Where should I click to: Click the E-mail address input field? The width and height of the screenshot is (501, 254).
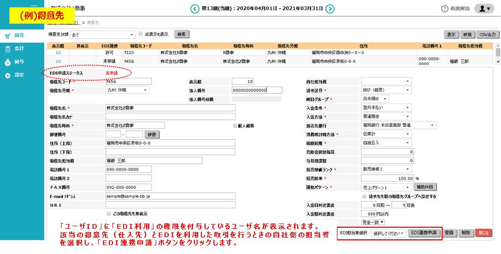click(x=169, y=196)
